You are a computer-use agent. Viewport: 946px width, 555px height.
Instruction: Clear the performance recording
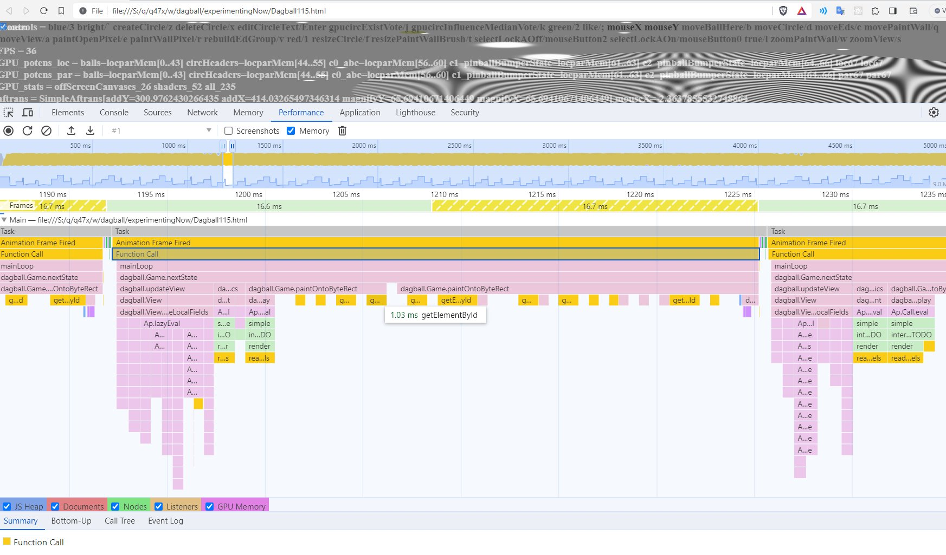point(47,130)
